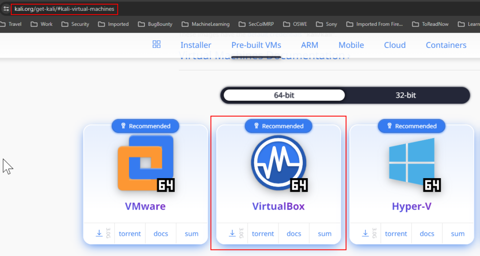Open the OSWE bookmarks folder
Image resolution: width=480 pixels, height=256 pixels.
click(295, 24)
